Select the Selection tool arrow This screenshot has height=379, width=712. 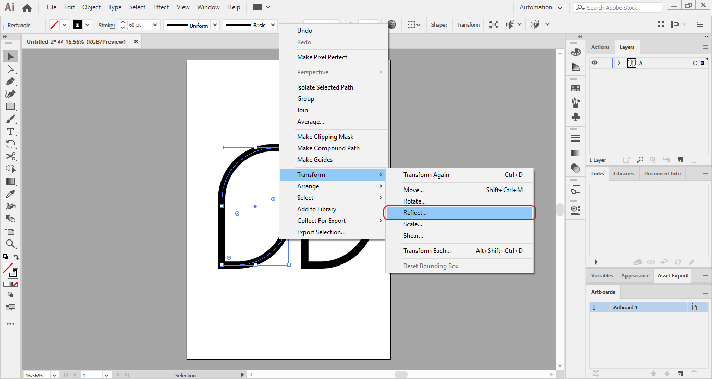pyautogui.click(x=10, y=56)
